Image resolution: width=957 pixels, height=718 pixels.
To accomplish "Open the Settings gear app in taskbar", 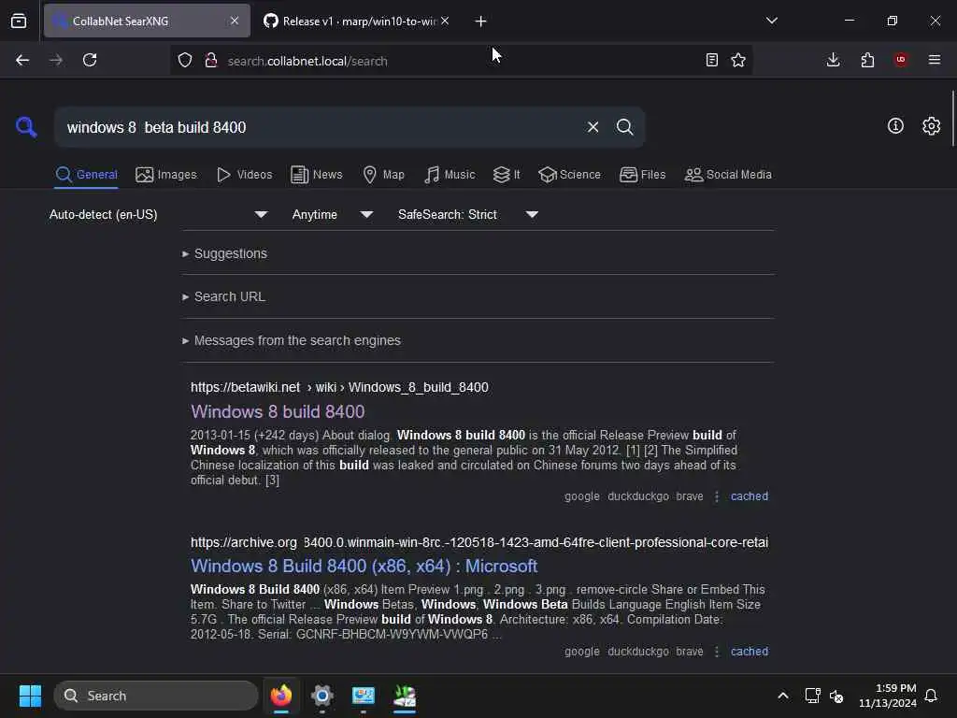I will [321, 696].
